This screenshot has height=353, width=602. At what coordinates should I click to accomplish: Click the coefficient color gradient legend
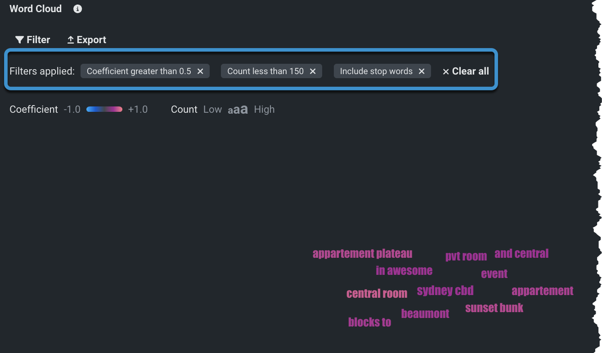(x=104, y=110)
